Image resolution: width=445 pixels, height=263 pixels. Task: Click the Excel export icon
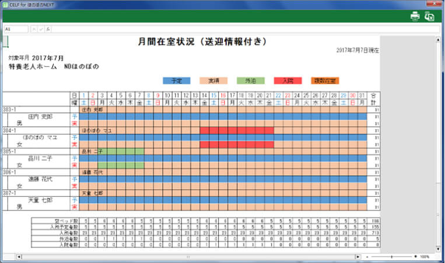(x=430, y=16)
